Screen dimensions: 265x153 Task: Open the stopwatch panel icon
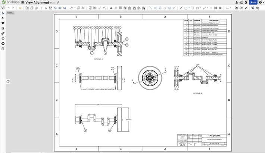(x=3, y=38)
